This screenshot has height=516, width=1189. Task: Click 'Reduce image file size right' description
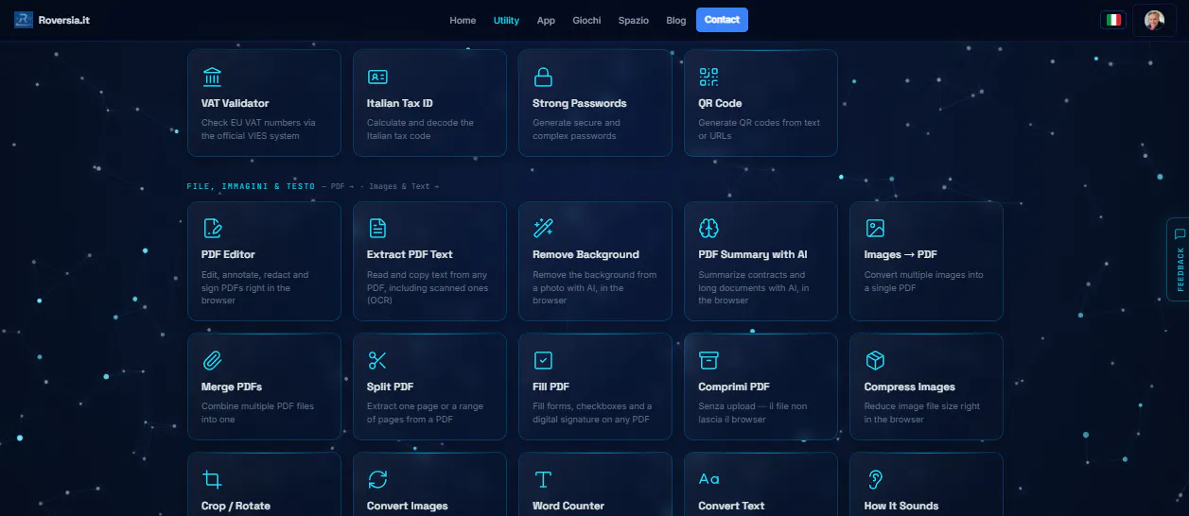tap(922, 406)
